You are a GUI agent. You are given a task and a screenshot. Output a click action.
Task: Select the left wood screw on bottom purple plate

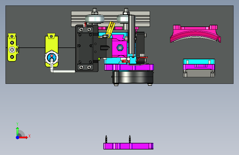[x=106, y=139]
